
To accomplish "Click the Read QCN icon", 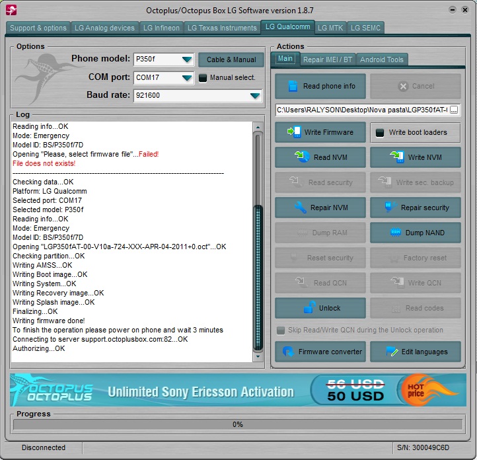I will [x=301, y=282].
